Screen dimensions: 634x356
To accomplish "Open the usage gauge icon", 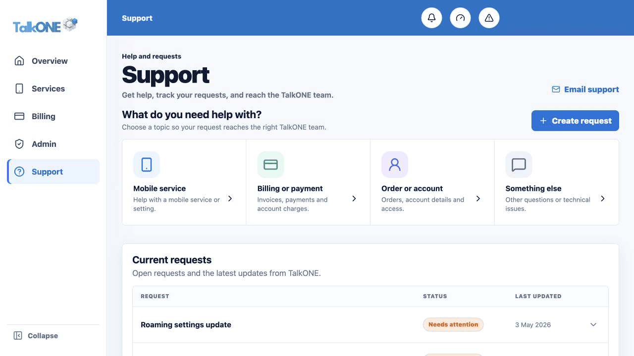I will [460, 18].
